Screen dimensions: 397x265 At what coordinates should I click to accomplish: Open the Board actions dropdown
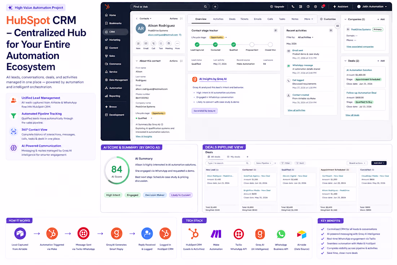(357, 163)
